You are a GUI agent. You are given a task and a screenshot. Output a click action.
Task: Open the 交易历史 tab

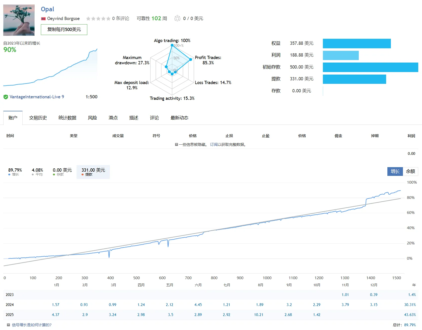(x=38, y=118)
